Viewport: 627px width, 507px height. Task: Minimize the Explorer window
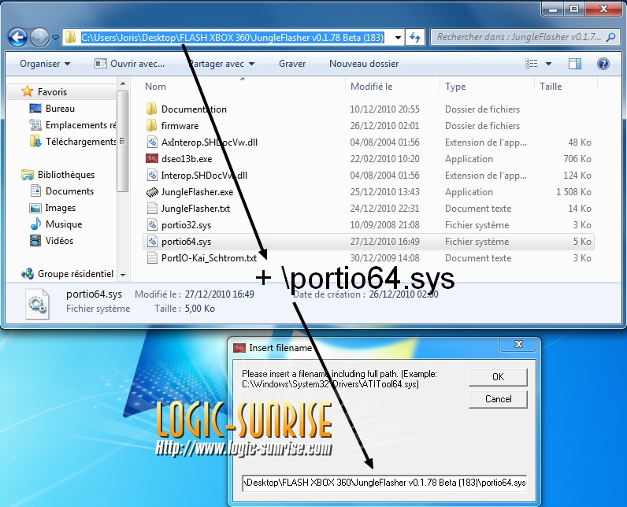point(554,9)
